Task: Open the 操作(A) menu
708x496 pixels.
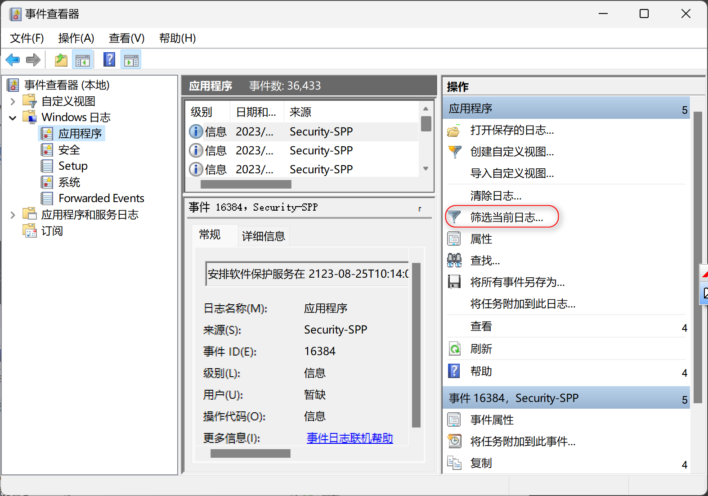Action: 76,38
